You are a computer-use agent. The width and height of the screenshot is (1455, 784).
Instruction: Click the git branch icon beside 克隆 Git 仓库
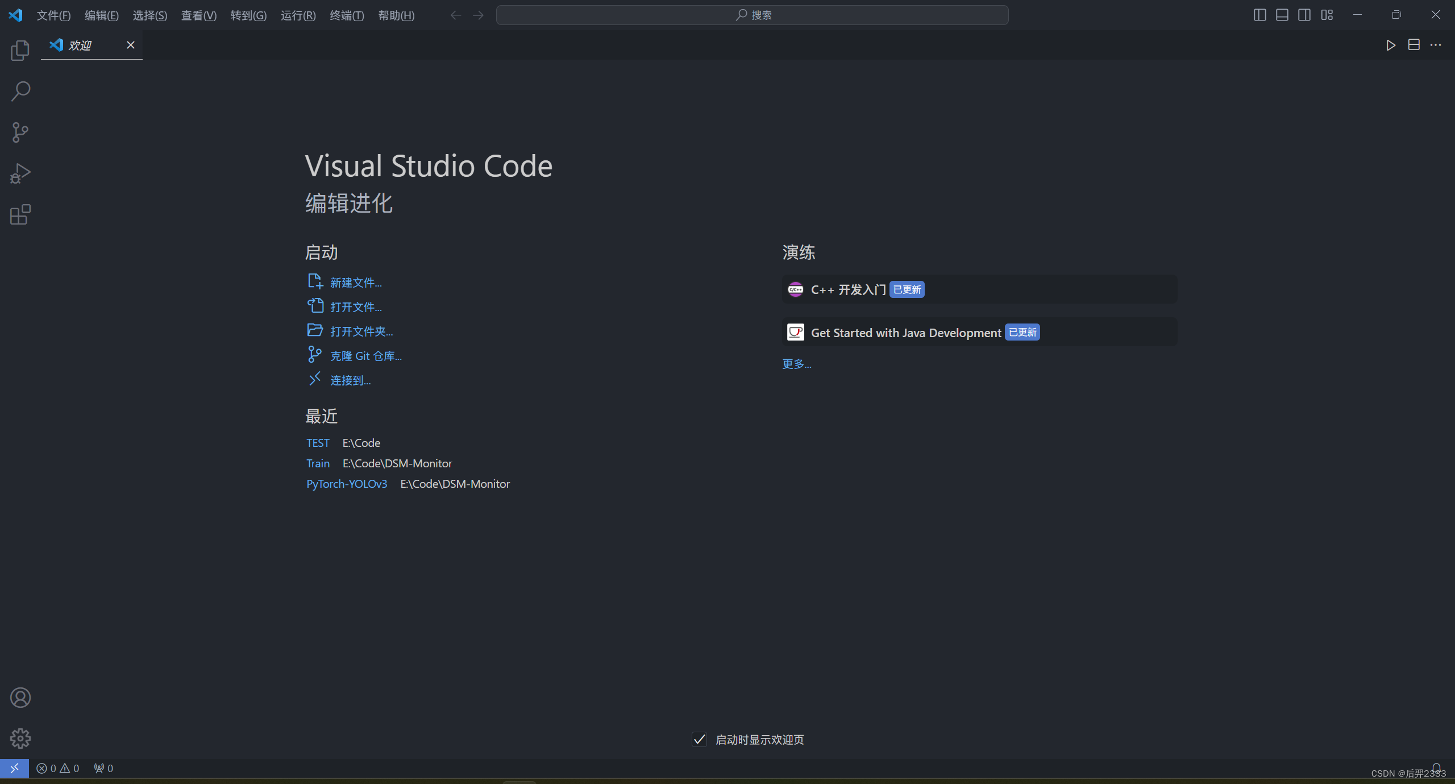click(315, 355)
